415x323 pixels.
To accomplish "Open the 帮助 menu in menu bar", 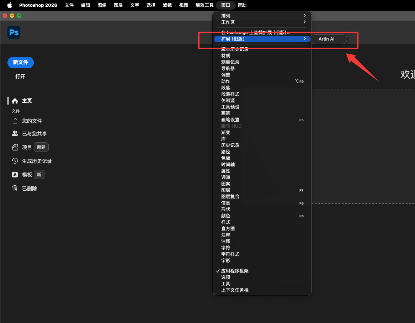I will coord(242,5).
